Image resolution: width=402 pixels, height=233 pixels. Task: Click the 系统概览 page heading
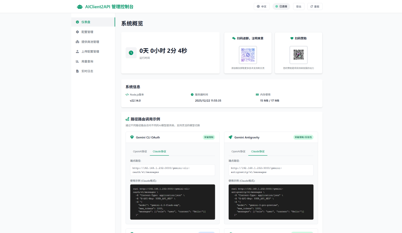tap(132, 23)
